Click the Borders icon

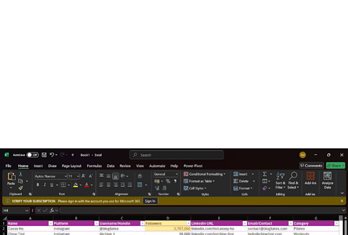click(63, 185)
